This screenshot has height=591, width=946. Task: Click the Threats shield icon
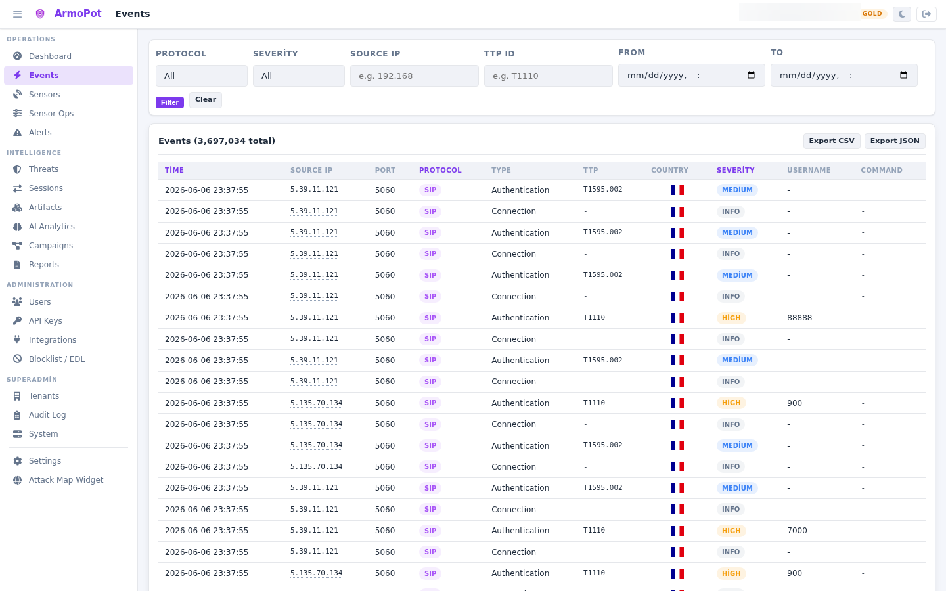18,169
